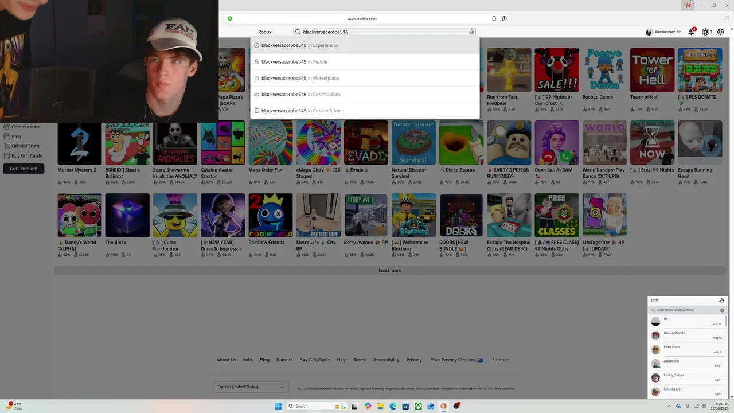Screen dimensions: 734x413
Task: Select blackversacerobe546 in Creator Store
Action: click(365, 111)
